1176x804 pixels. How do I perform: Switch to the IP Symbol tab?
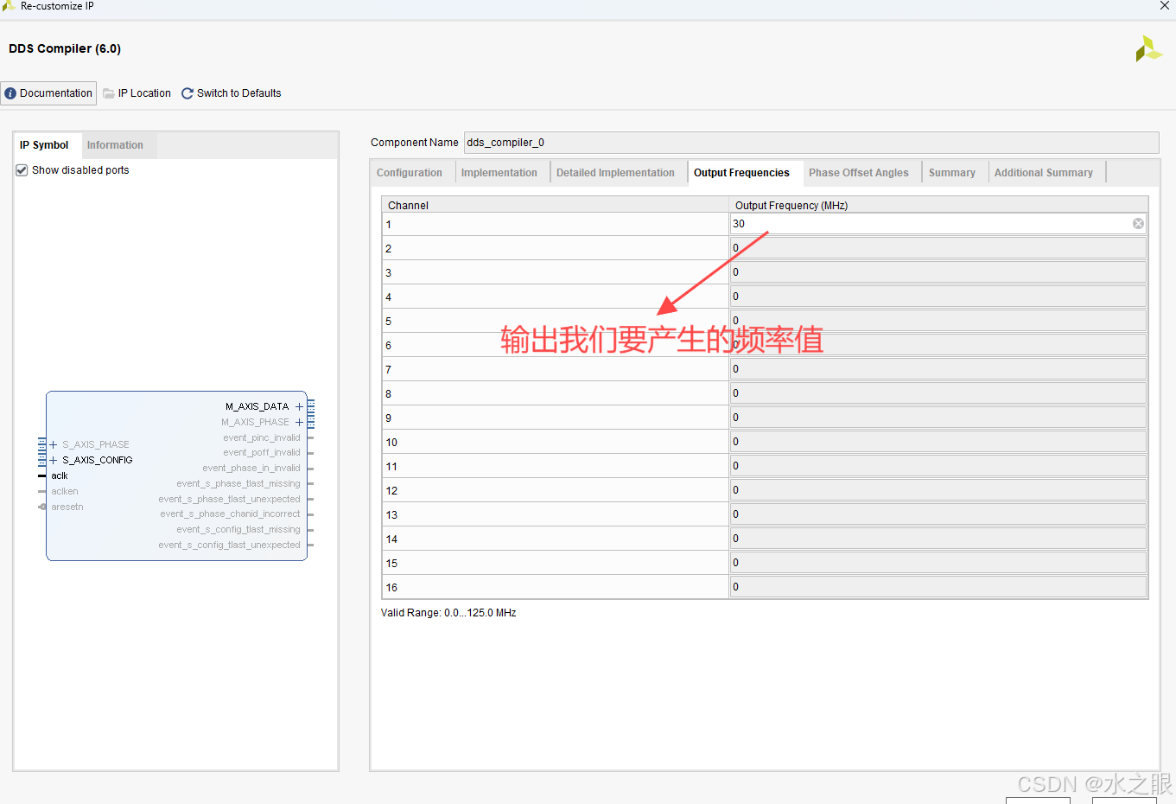(44, 145)
